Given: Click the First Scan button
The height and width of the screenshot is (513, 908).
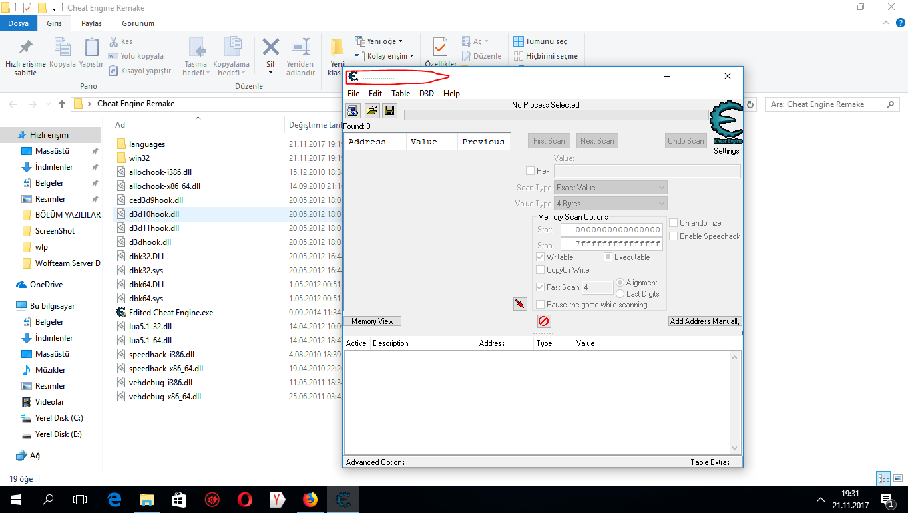Looking at the screenshot, I should (549, 141).
